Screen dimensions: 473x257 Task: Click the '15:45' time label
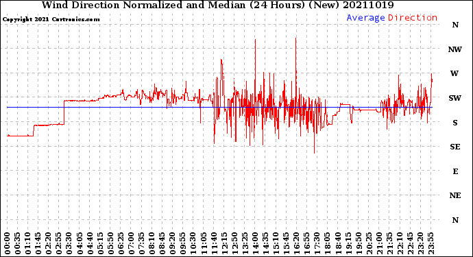287,243
